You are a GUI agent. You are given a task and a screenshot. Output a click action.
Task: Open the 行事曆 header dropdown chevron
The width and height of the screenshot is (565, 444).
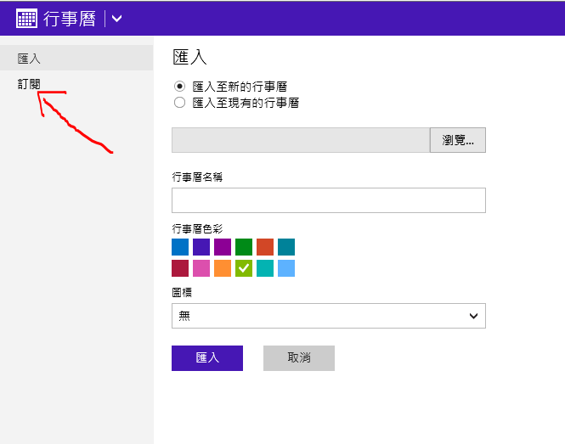tap(116, 19)
